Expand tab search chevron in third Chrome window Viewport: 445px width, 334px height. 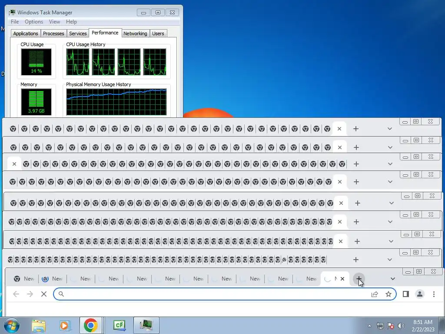click(x=390, y=164)
